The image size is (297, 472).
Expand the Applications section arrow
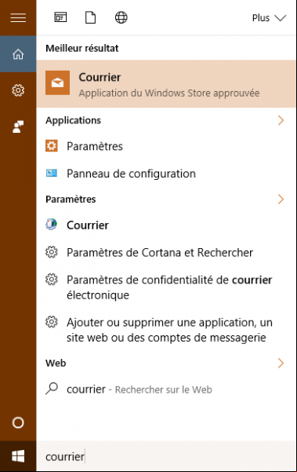coord(281,120)
